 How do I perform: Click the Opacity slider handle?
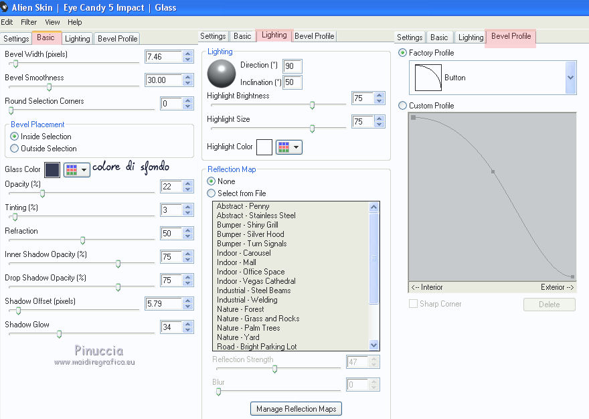click(x=42, y=193)
